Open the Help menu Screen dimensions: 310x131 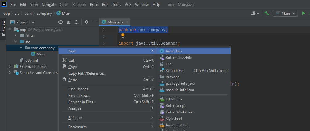[x=156, y=5]
